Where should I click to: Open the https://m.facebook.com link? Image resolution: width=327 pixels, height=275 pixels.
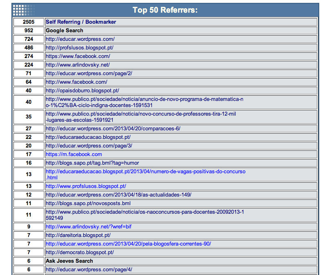pos(74,154)
